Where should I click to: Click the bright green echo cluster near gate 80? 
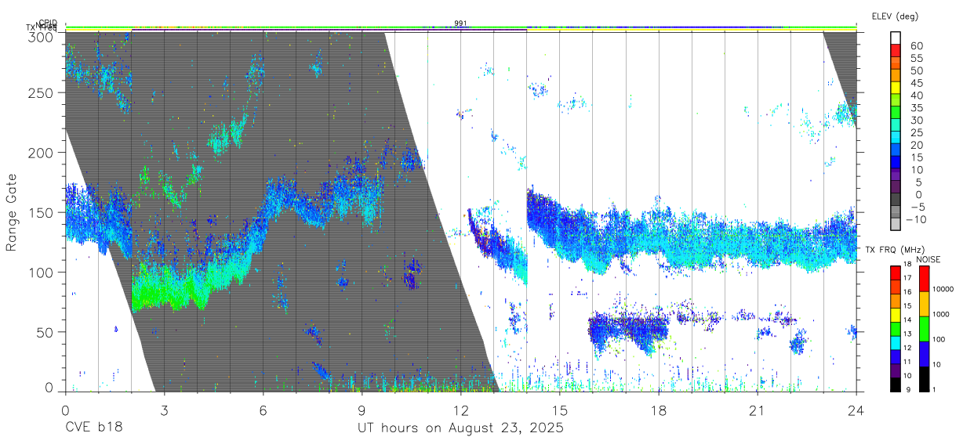click(169, 290)
